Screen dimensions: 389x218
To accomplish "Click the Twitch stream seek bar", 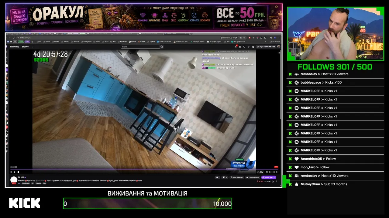I will click(x=144, y=169).
